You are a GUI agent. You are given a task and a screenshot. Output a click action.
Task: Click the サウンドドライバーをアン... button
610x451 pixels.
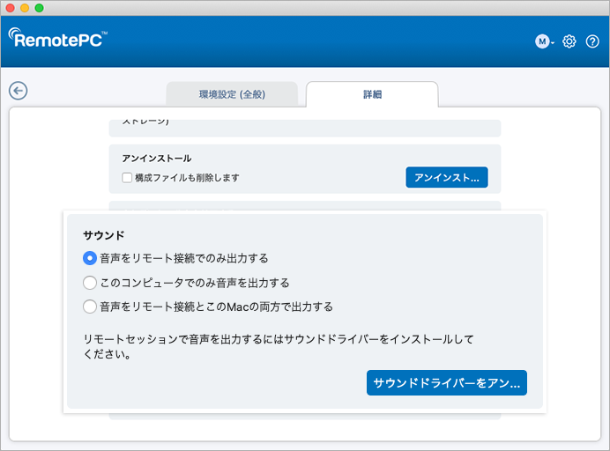pos(446,383)
